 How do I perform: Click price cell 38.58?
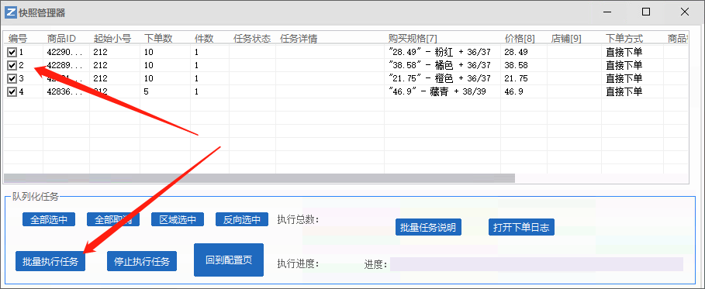click(x=517, y=66)
